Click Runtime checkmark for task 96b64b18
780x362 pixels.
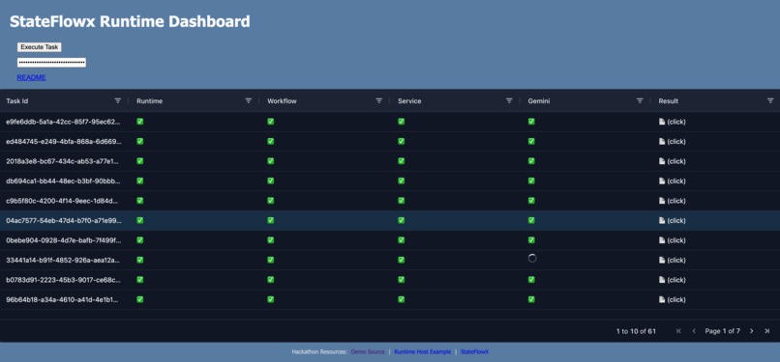tap(139, 299)
